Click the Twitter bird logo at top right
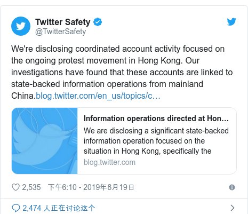 point(231,22)
